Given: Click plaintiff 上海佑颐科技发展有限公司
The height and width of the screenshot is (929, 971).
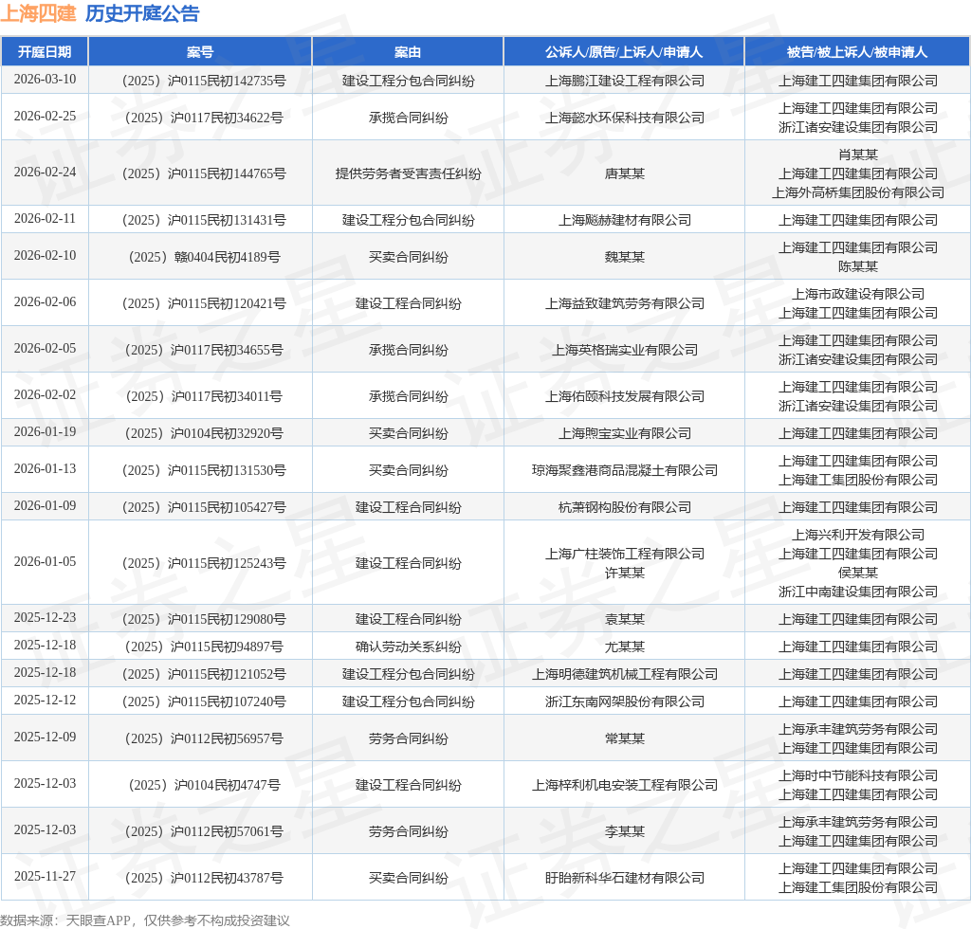Looking at the screenshot, I should click(624, 396).
